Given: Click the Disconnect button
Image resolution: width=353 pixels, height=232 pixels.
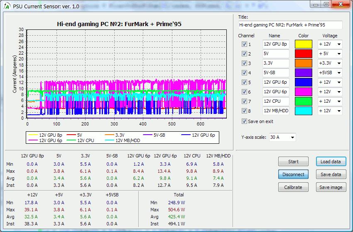Looking at the screenshot, I should coord(293,174).
